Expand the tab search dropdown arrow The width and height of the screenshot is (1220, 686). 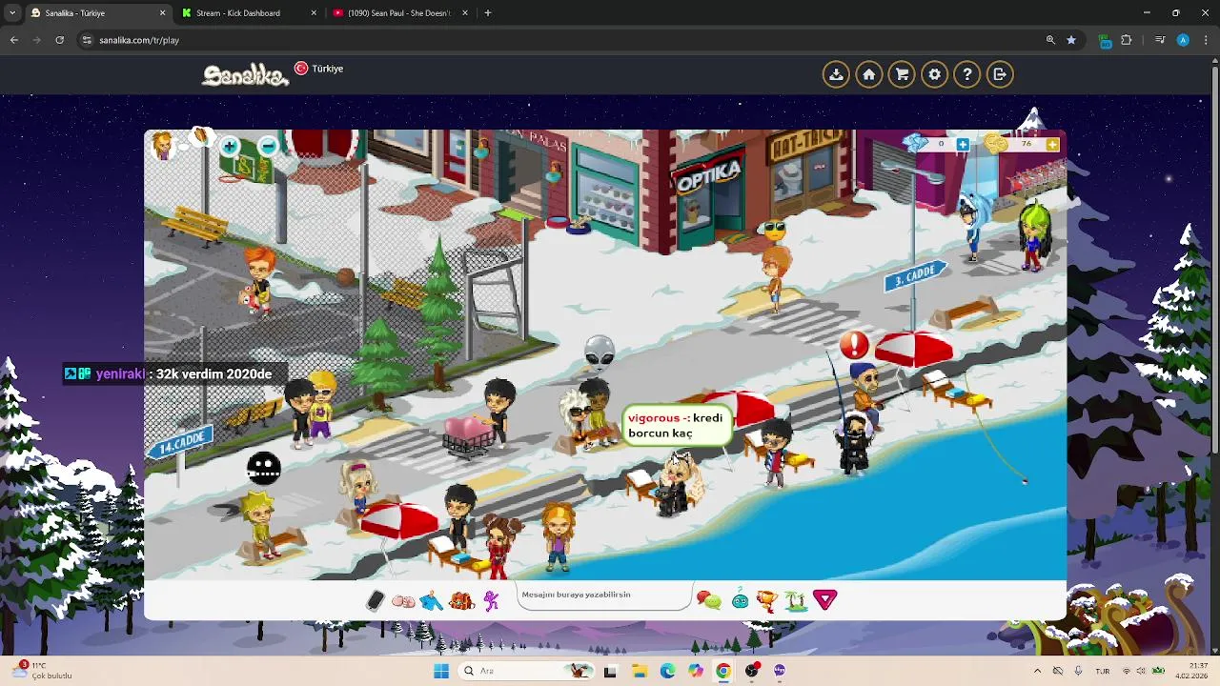coord(11,13)
